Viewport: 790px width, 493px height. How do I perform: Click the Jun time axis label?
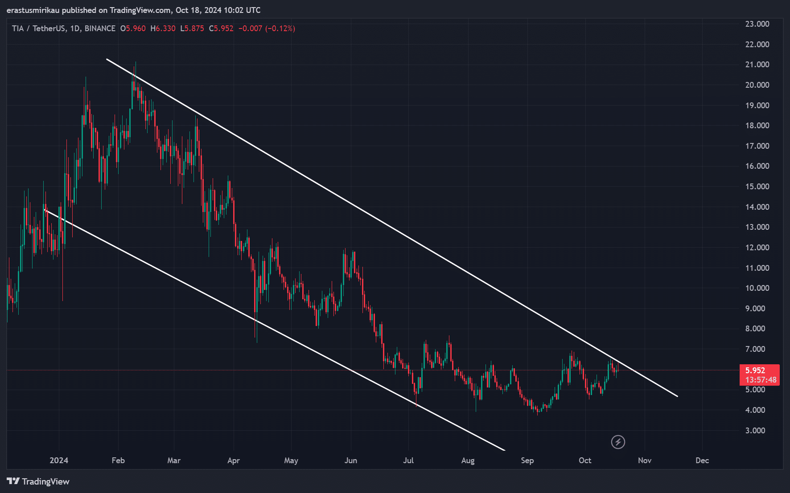(351, 460)
